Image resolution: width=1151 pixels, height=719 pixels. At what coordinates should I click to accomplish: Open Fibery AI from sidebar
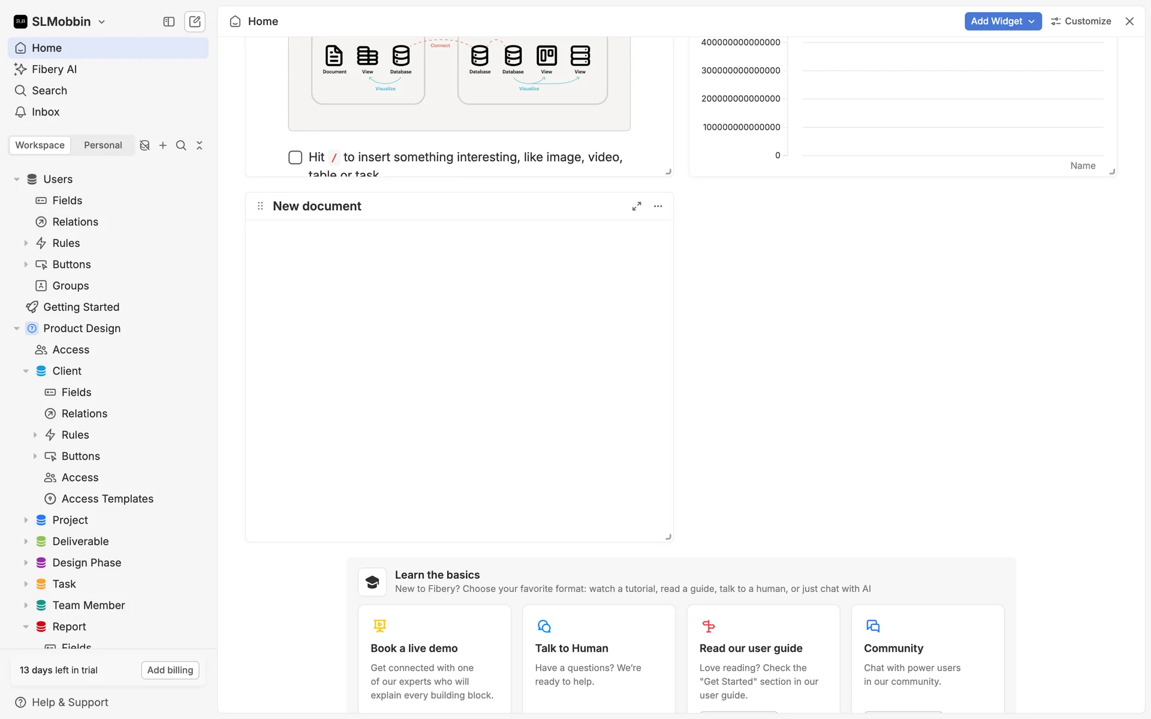coord(54,70)
